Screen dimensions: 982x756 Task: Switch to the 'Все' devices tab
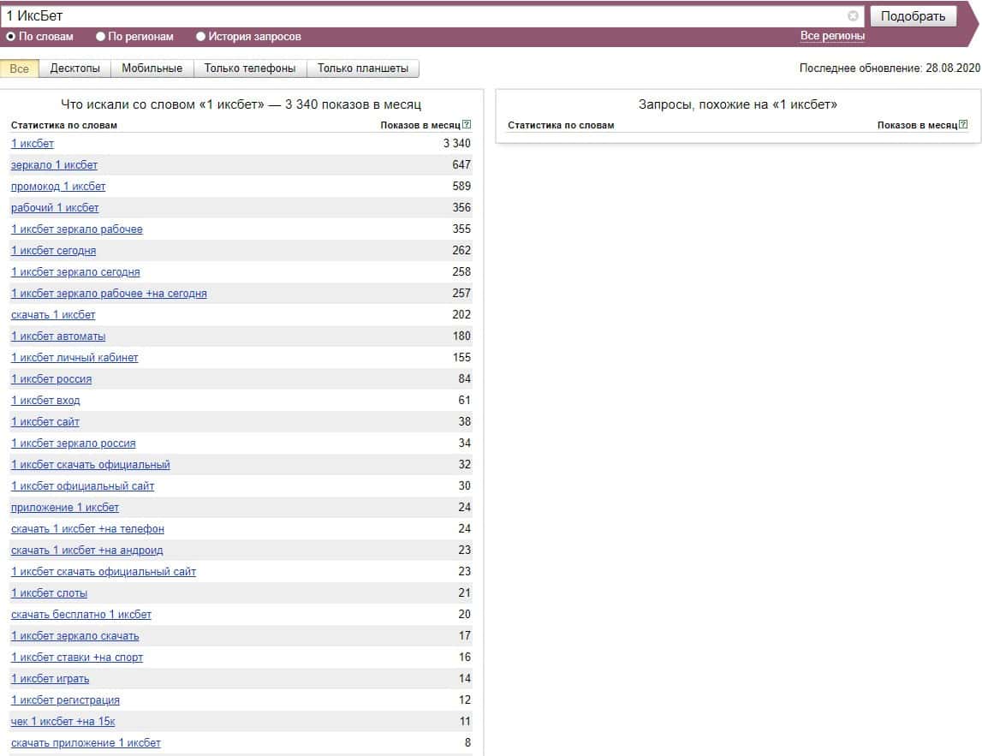tap(20, 68)
